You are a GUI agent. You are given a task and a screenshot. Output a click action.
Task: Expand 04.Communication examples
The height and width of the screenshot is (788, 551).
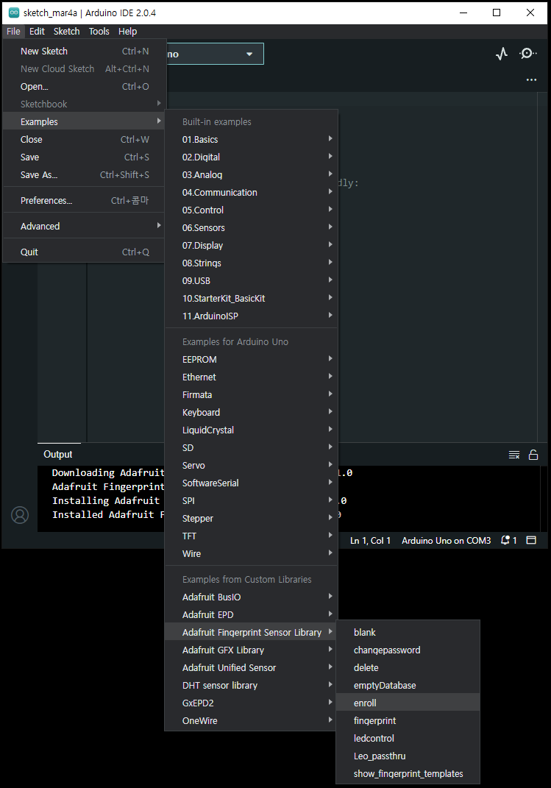[x=251, y=192]
